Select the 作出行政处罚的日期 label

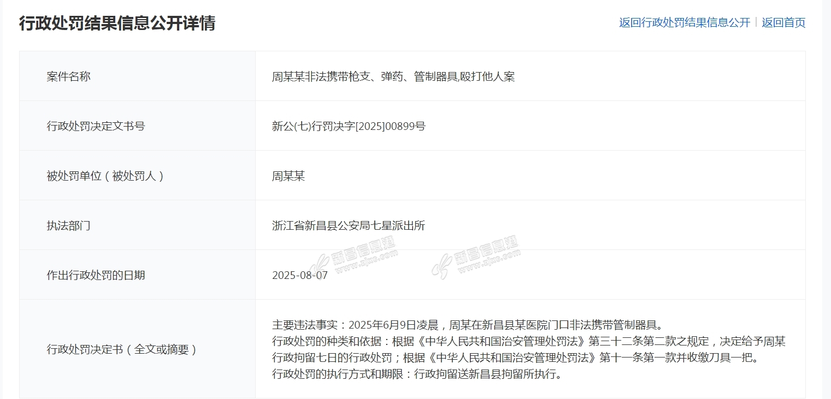pos(96,275)
